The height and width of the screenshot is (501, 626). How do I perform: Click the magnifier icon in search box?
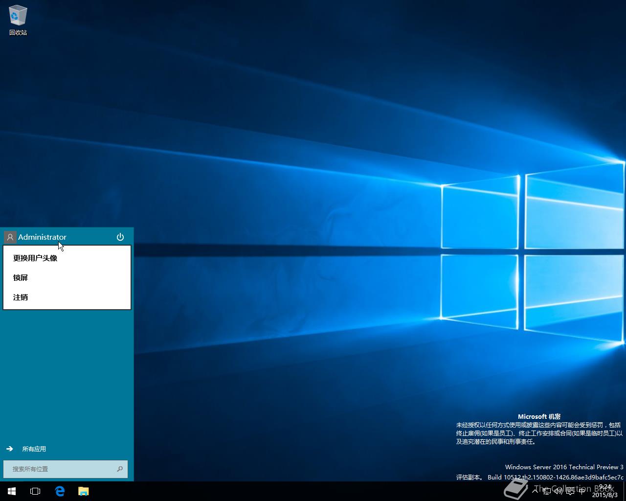(x=120, y=469)
